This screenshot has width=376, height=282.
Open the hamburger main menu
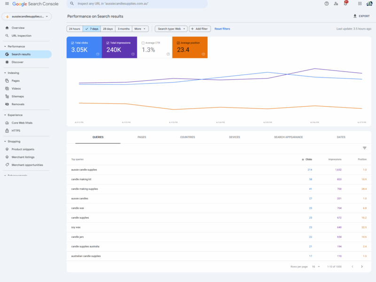(7, 4)
